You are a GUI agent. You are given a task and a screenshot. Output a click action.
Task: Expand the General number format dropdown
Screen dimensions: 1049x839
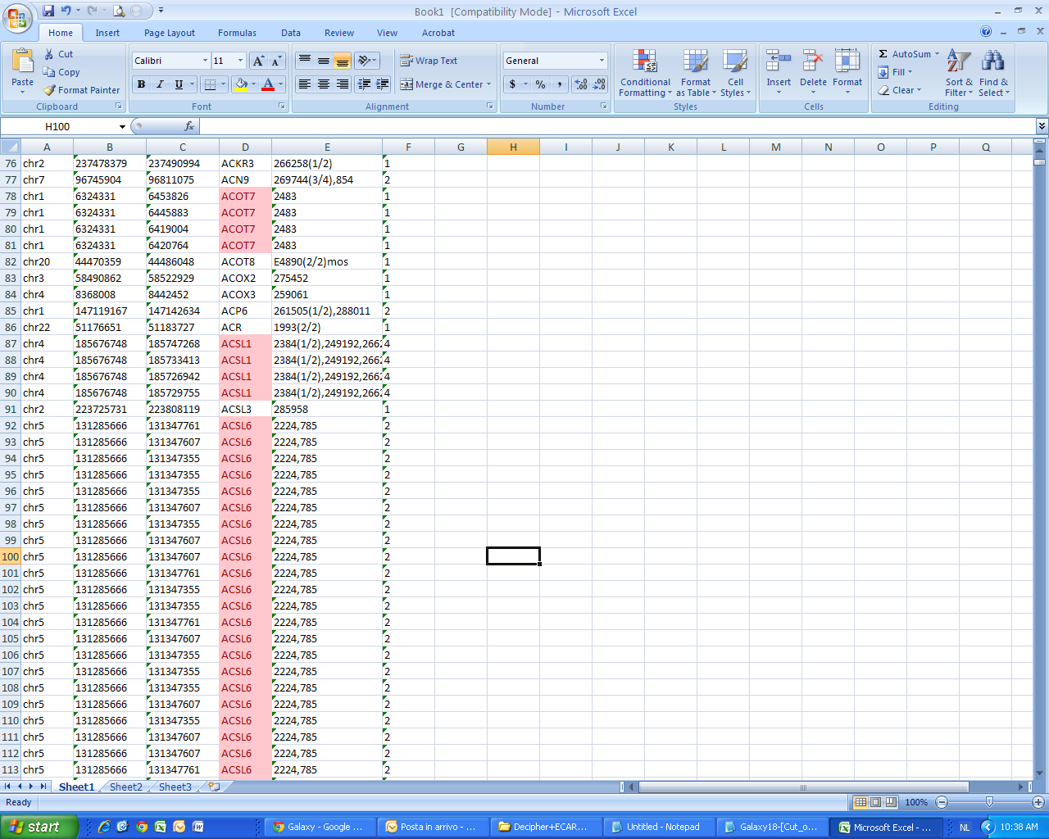(602, 61)
